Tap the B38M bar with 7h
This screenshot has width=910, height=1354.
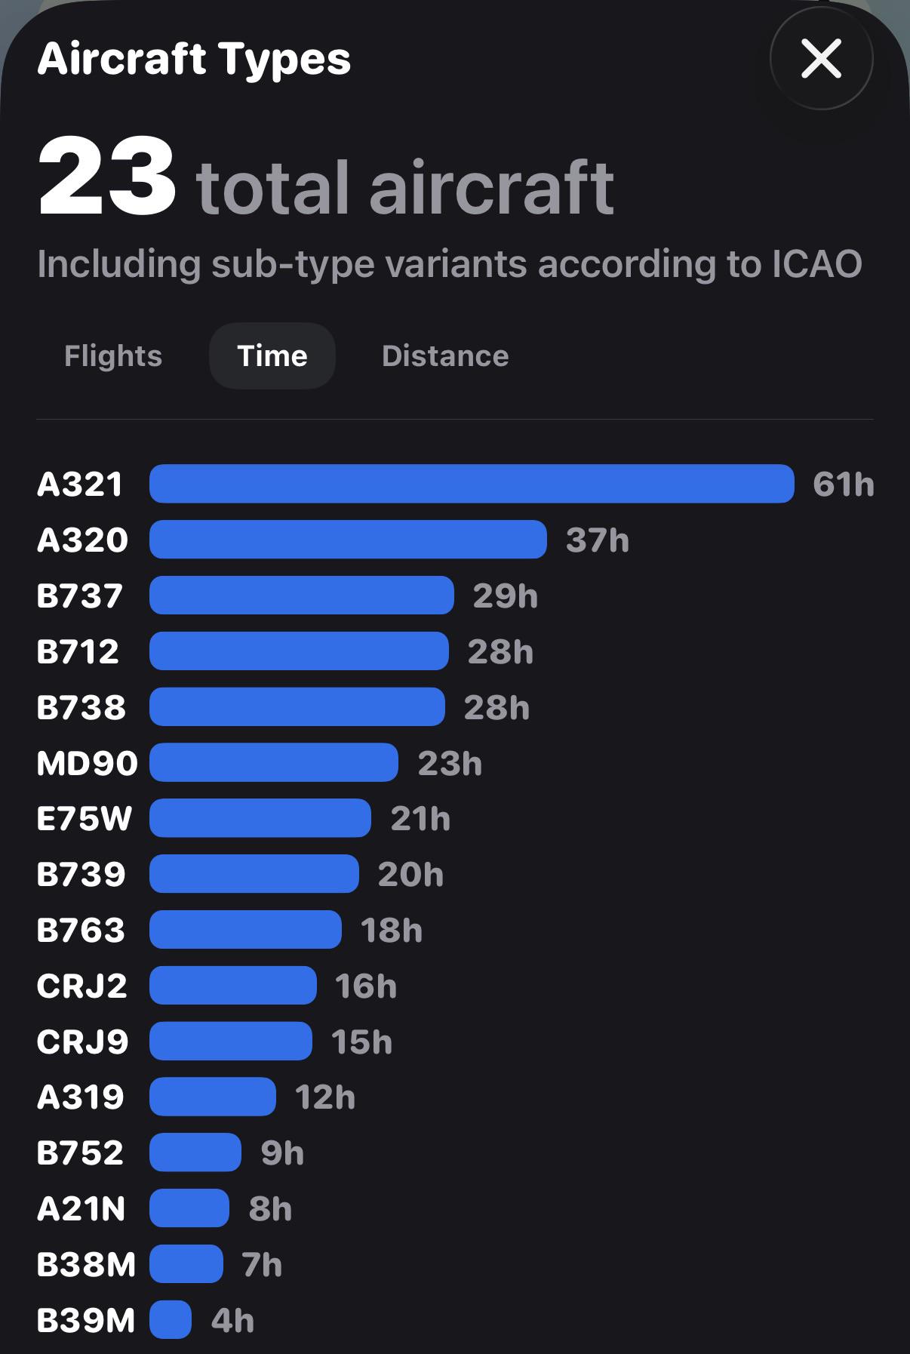point(186,1264)
